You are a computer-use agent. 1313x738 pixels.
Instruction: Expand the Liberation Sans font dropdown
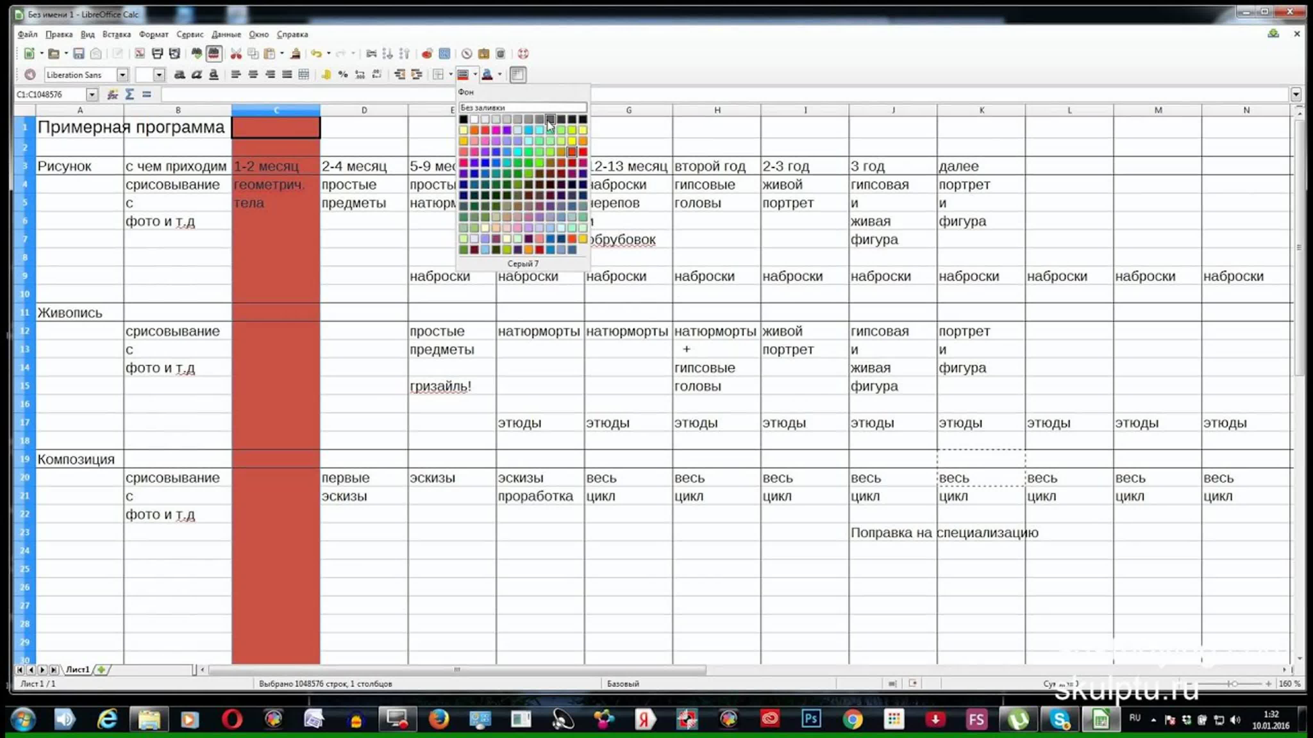[x=122, y=75]
